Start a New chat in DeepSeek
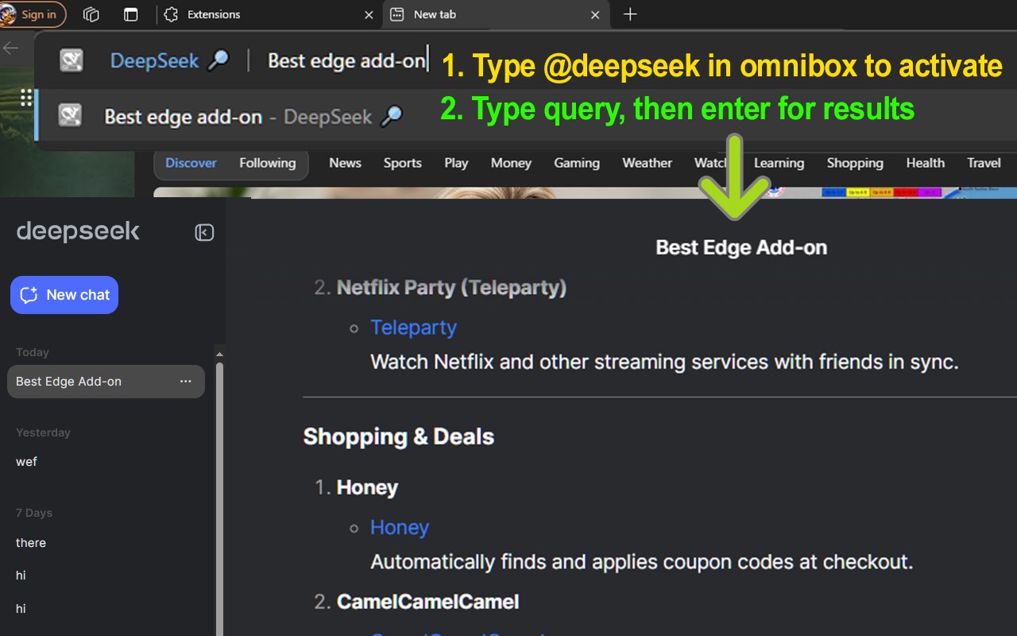Image resolution: width=1017 pixels, height=636 pixels. point(64,295)
